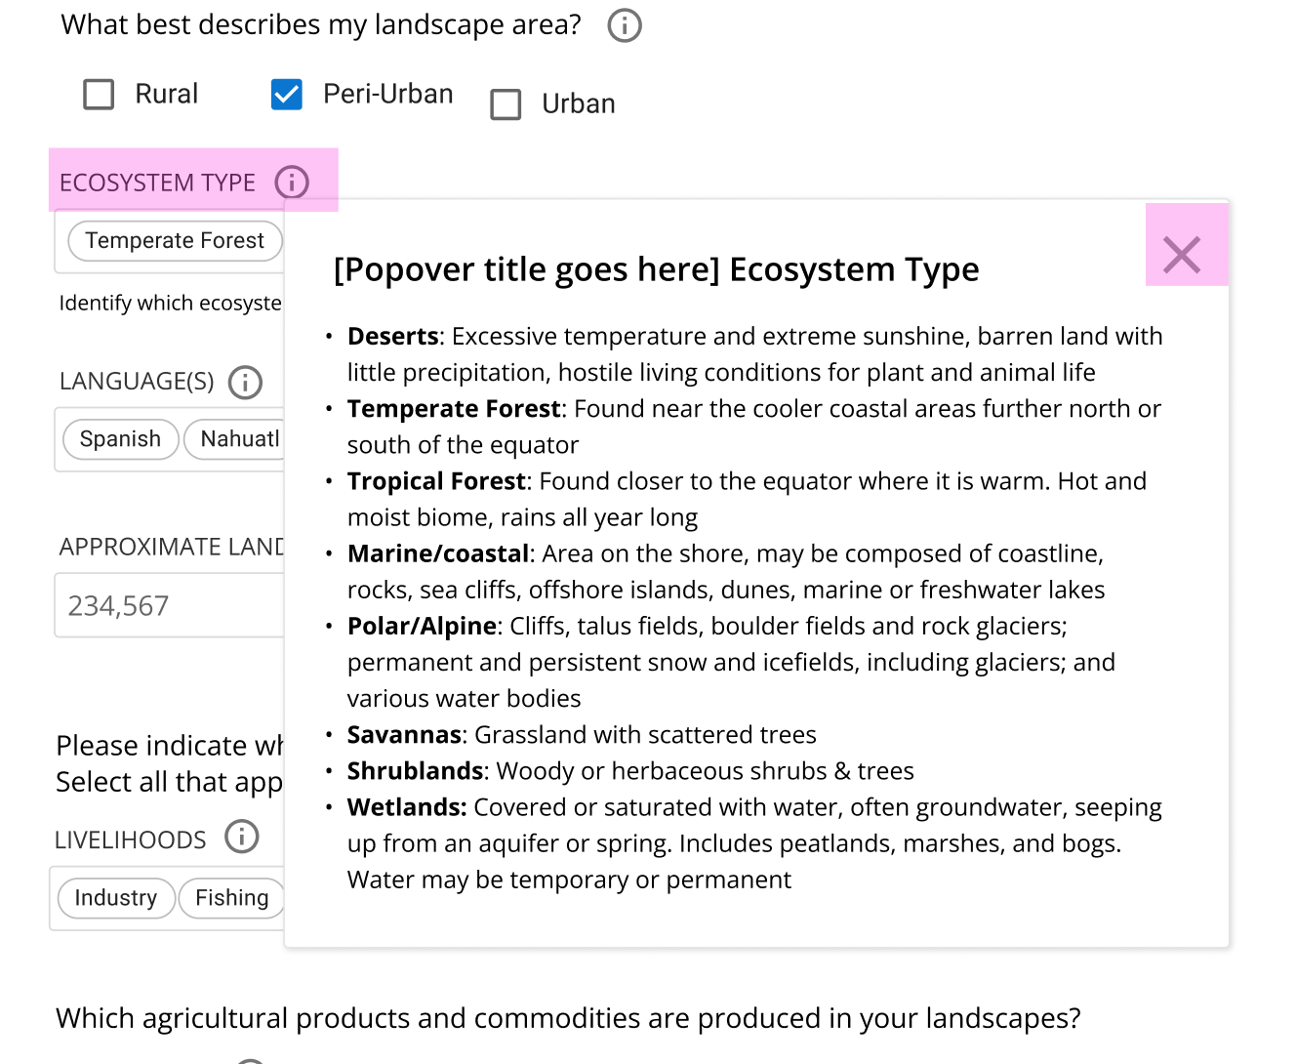This screenshot has height=1064, width=1296.
Task: Click the highlighted Ecosystem Type label
Action: point(158,182)
